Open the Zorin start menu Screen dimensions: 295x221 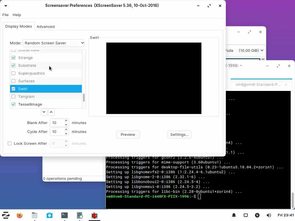(6, 215)
